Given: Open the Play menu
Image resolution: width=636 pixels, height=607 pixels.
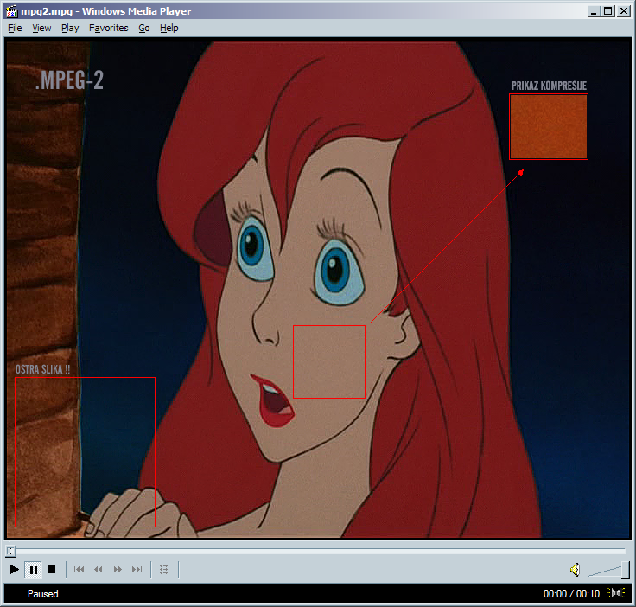Looking at the screenshot, I should [70, 28].
